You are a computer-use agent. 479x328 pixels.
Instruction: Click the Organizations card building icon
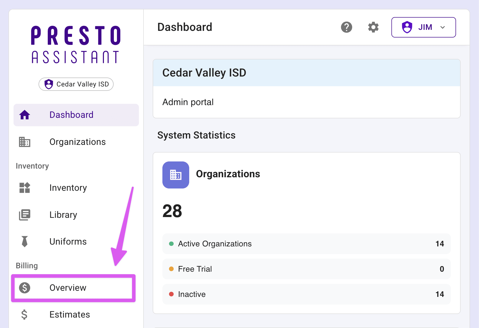tap(176, 175)
